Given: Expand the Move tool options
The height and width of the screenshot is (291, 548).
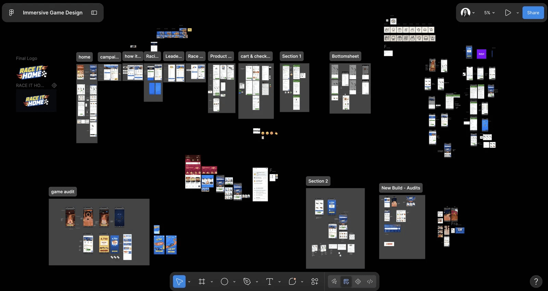Looking at the screenshot, I should 189,282.
